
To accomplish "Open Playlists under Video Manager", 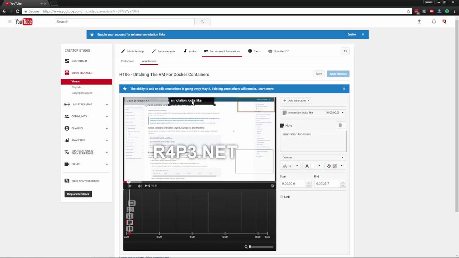I will (x=76, y=87).
